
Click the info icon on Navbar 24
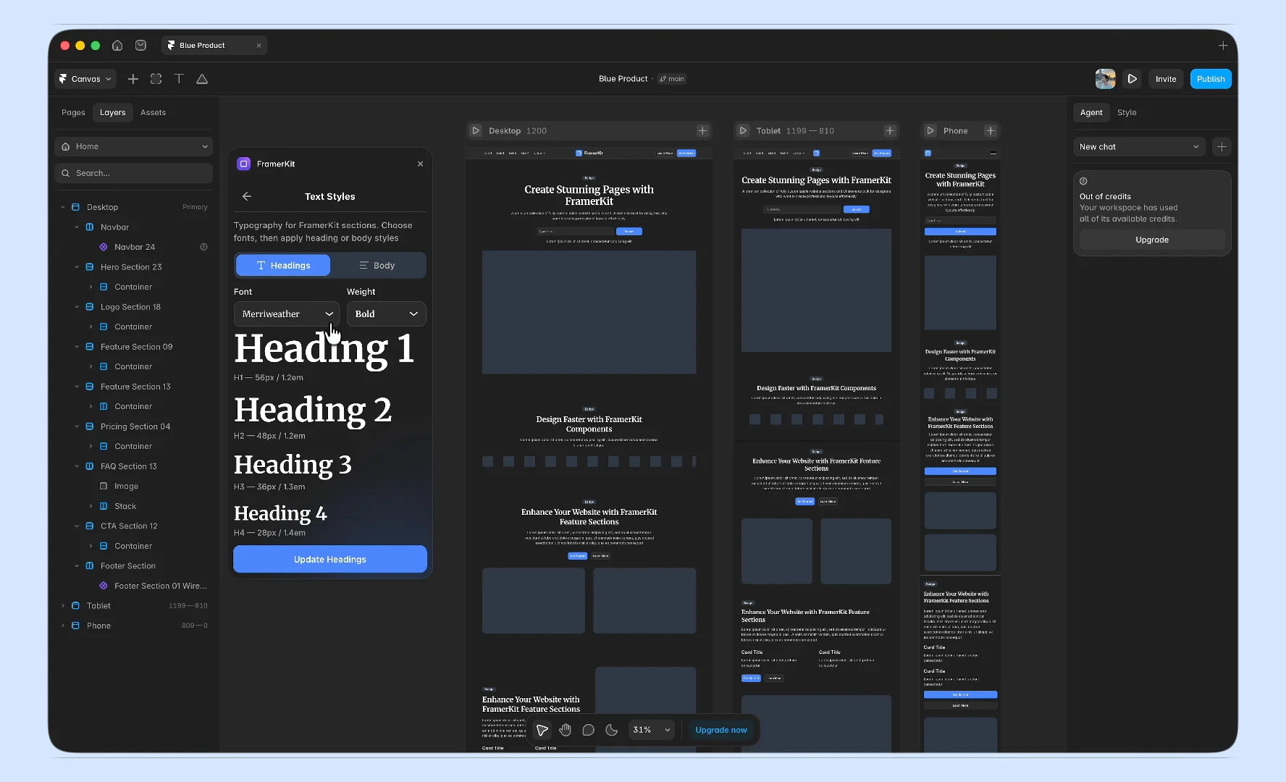[203, 247]
